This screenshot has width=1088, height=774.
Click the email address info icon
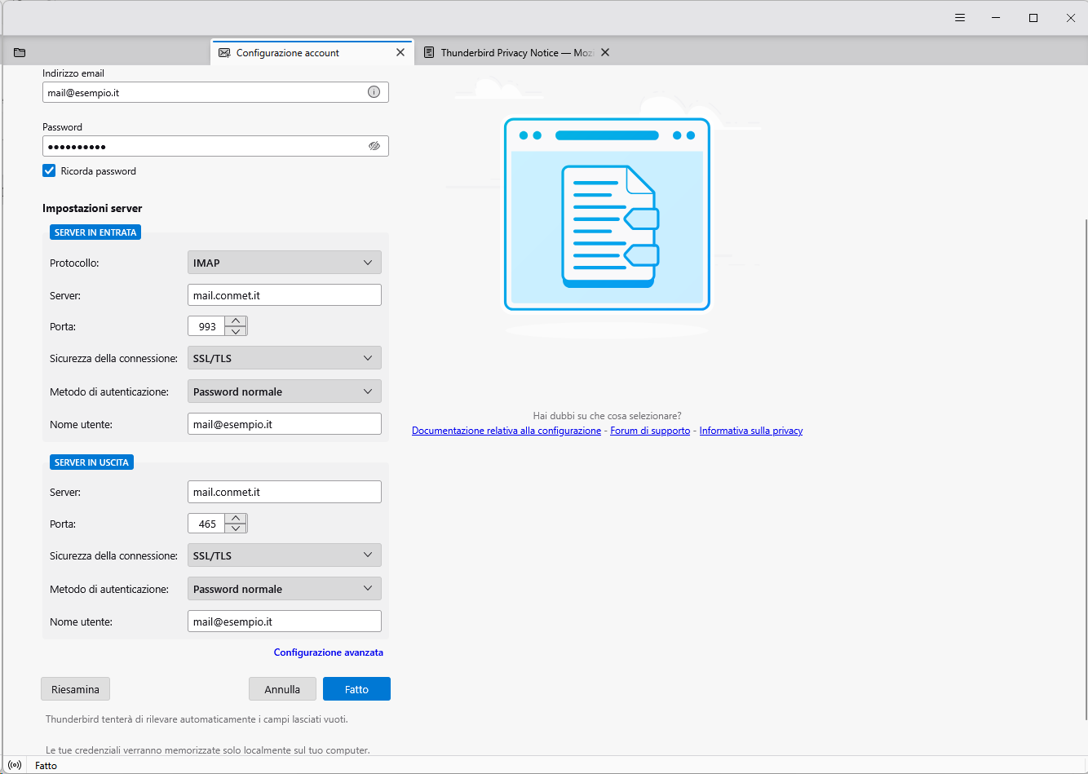374,92
